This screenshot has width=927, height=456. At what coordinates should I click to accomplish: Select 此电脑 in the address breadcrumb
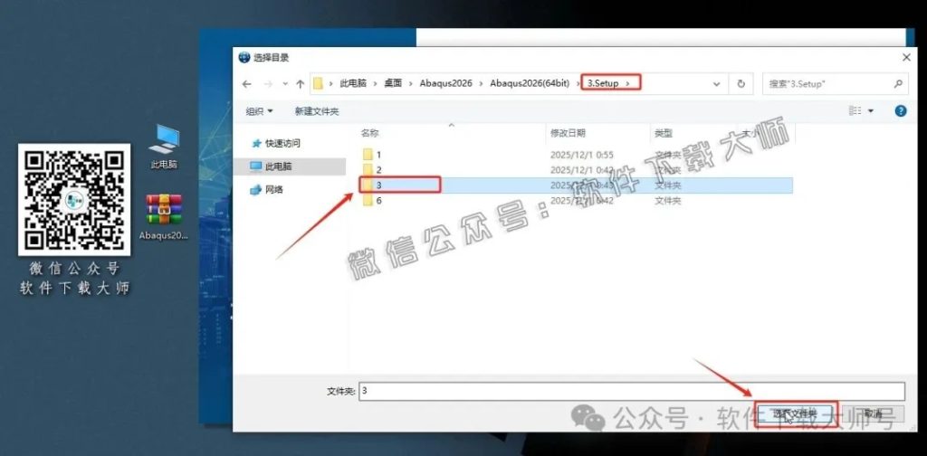[353, 83]
